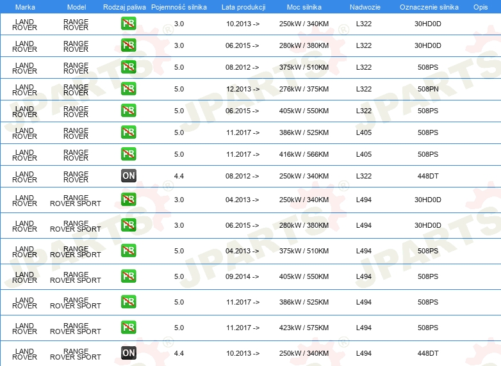Click the Opis column header
Image resolution: width=501 pixels, height=366 pixels.
click(480, 7)
